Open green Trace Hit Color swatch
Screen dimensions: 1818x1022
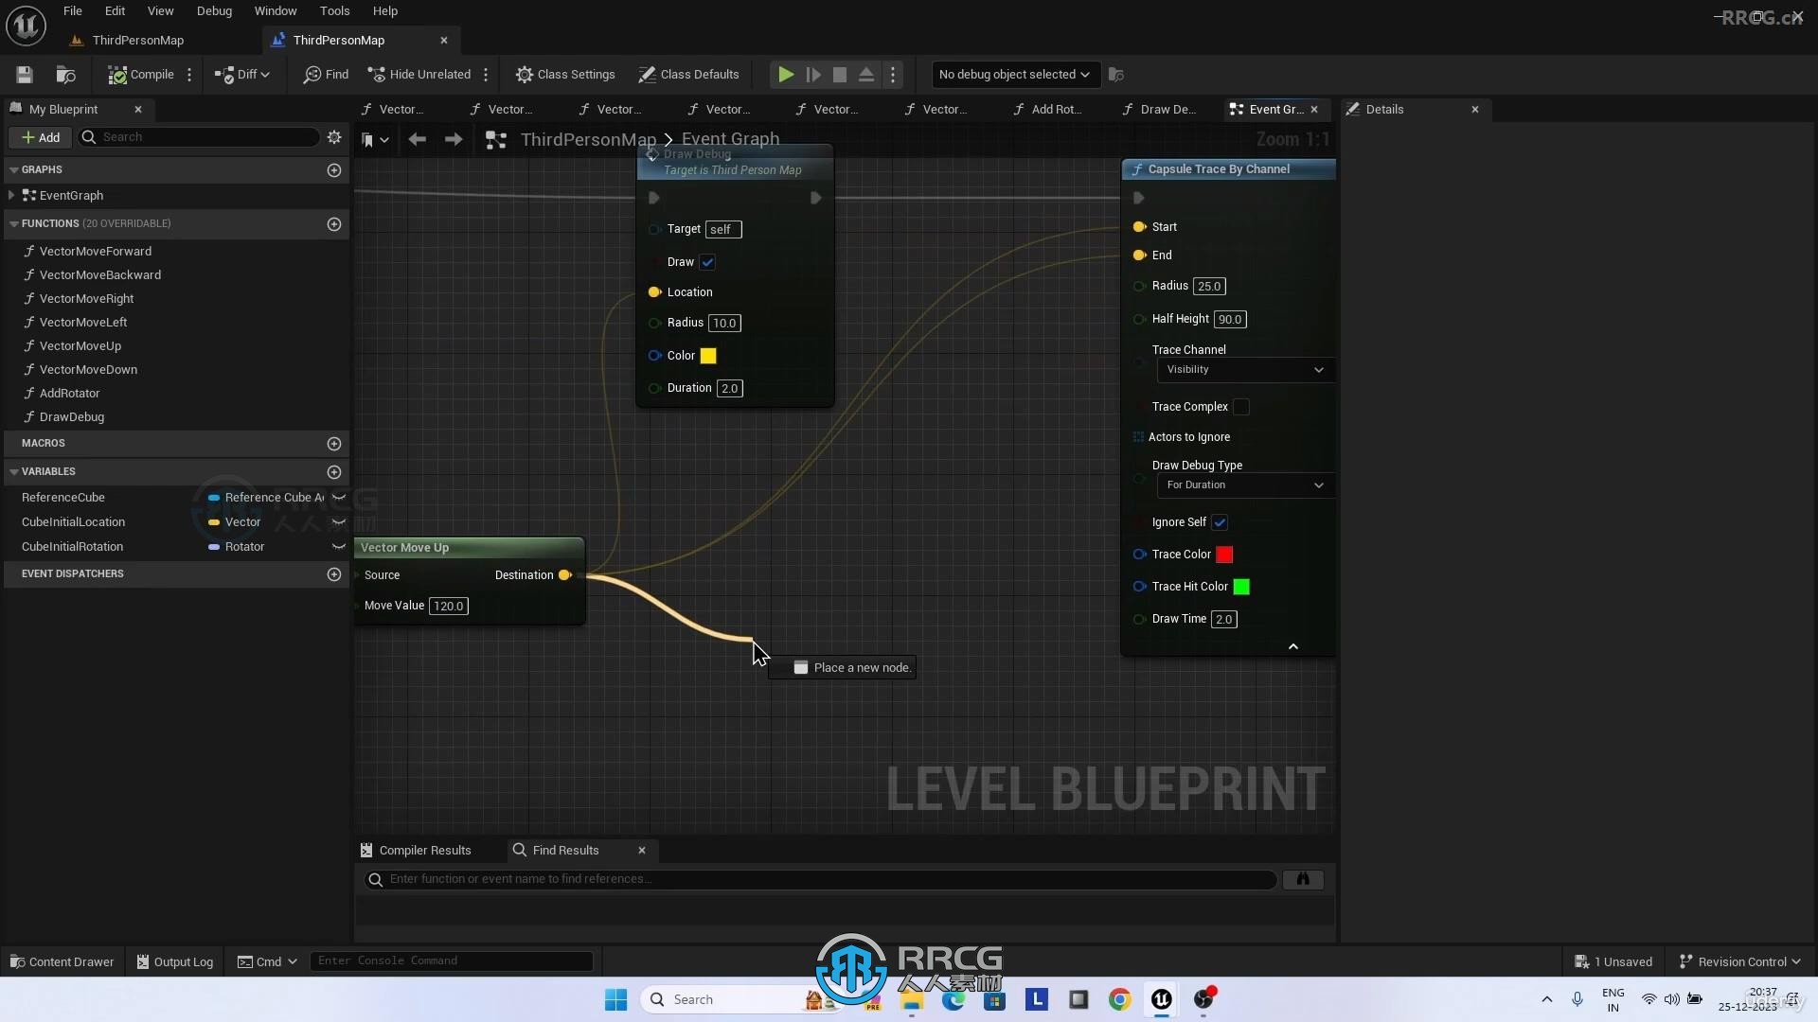[1241, 587]
